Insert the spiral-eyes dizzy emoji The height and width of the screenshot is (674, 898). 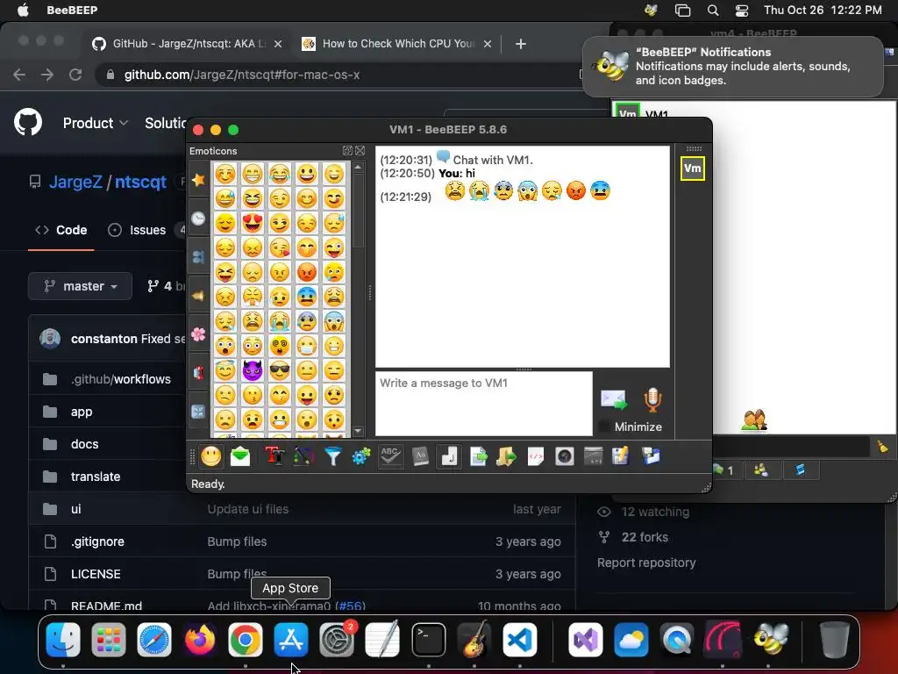[280, 346]
